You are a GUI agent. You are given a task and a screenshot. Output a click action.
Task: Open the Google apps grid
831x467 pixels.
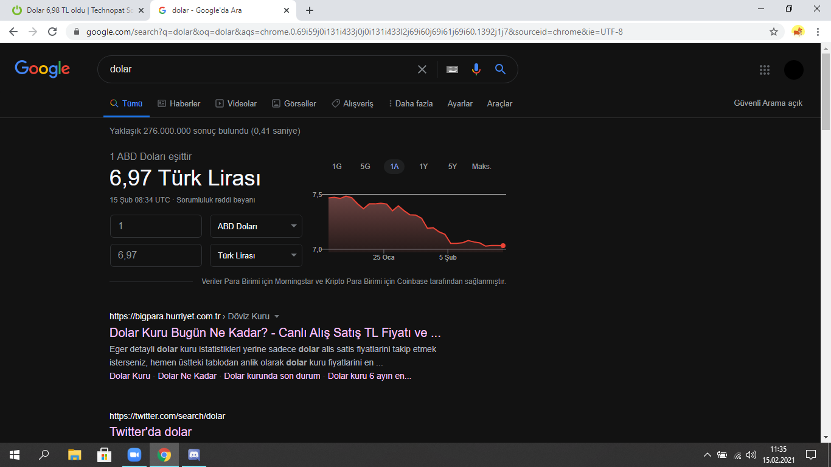tap(765, 70)
